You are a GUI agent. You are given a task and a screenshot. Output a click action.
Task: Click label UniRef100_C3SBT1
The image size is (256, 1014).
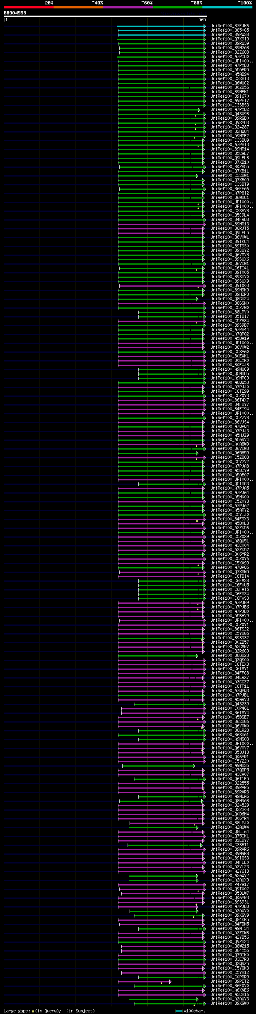(230, 845)
